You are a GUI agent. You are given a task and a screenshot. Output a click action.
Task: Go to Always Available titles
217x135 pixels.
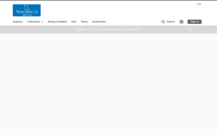click(57, 22)
